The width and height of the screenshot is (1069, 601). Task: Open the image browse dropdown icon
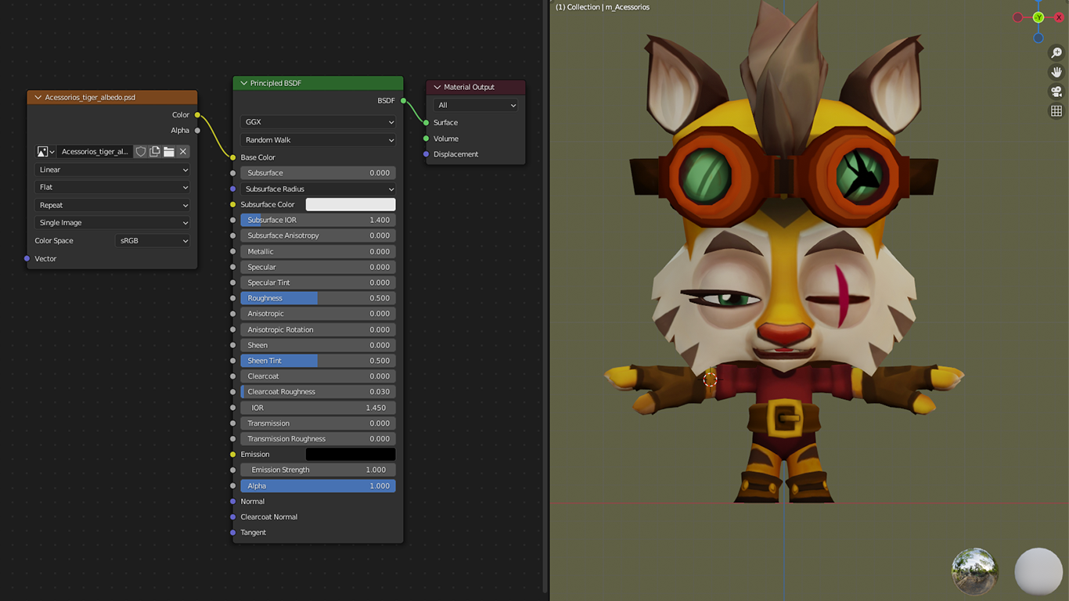(x=45, y=152)
